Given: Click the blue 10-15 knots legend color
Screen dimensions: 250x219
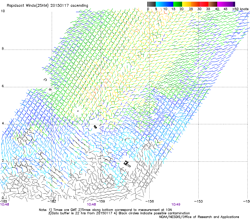Looking at the screenshot, I should (x=169, y=4).
